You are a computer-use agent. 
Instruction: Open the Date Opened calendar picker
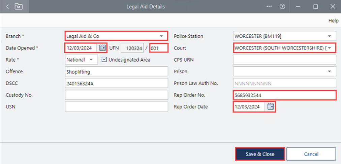pos(102,48)
